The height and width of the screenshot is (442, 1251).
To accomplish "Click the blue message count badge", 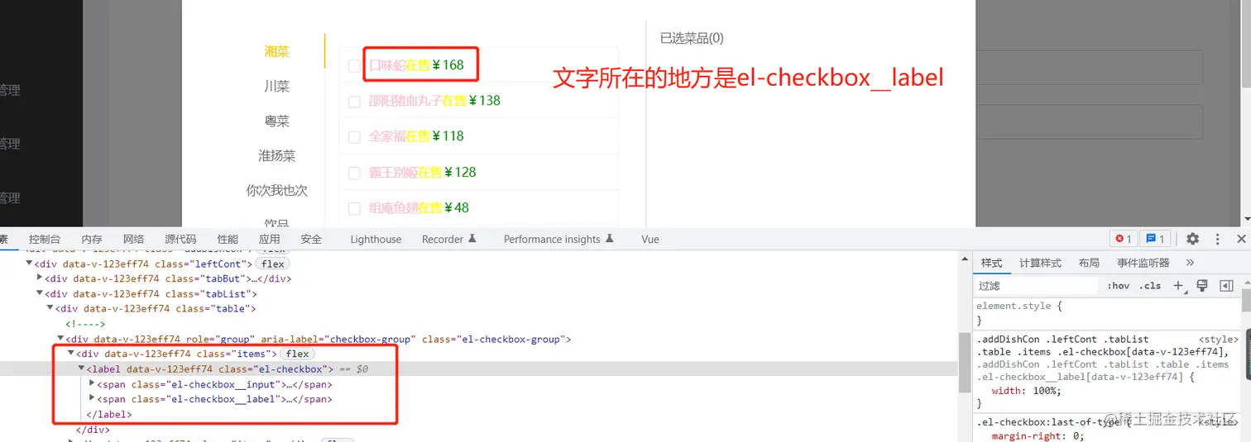I will pos(1155,239).
